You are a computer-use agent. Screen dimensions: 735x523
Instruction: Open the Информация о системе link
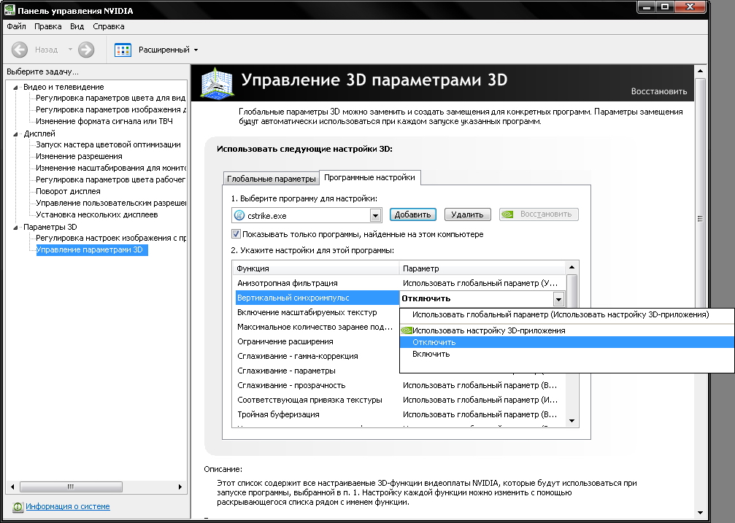tap(68, 507)
